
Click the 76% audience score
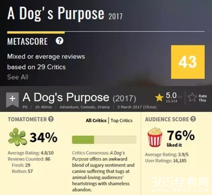pos(181,136)
